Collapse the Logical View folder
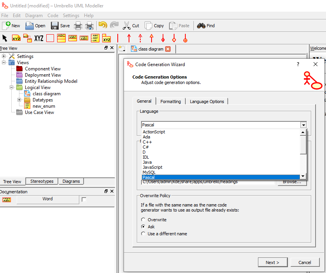This screenshot has width=326, height=273. pos(12,87)
